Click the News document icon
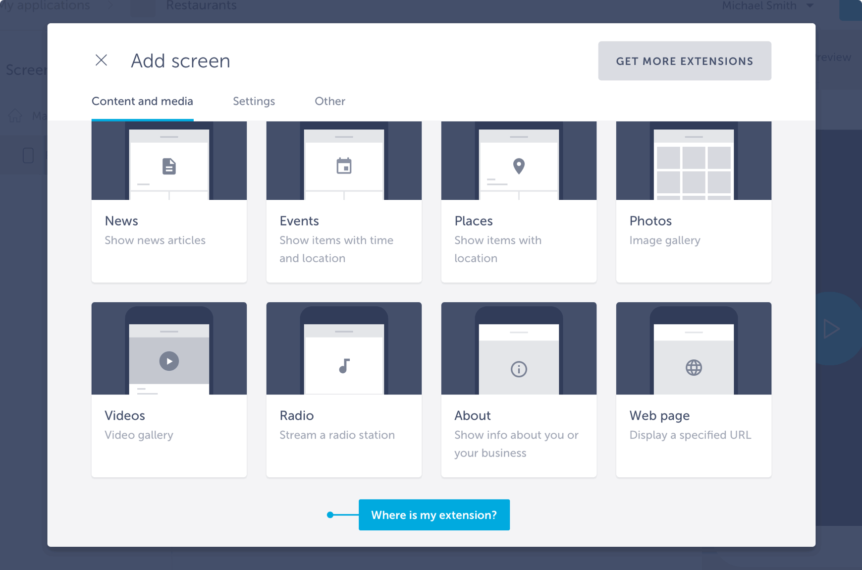This screenshot has width=862, height=570. pos(169,167)
